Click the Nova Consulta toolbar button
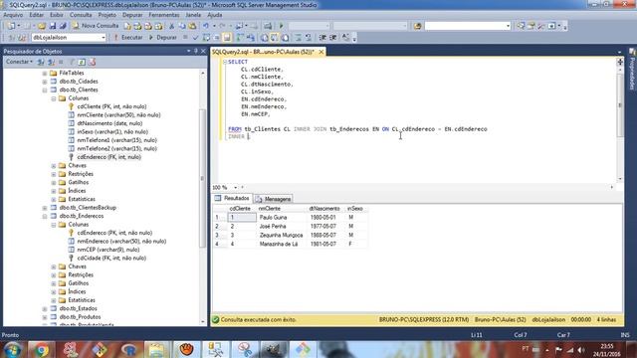Screen dimensions: 637x358 click(96, 26)
